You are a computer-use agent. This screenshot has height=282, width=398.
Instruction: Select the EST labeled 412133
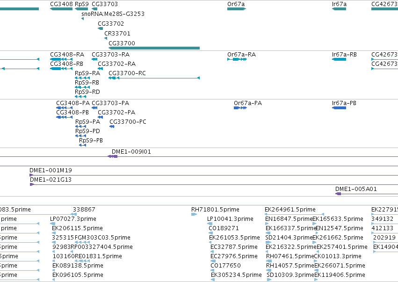(x=383, y=228)
